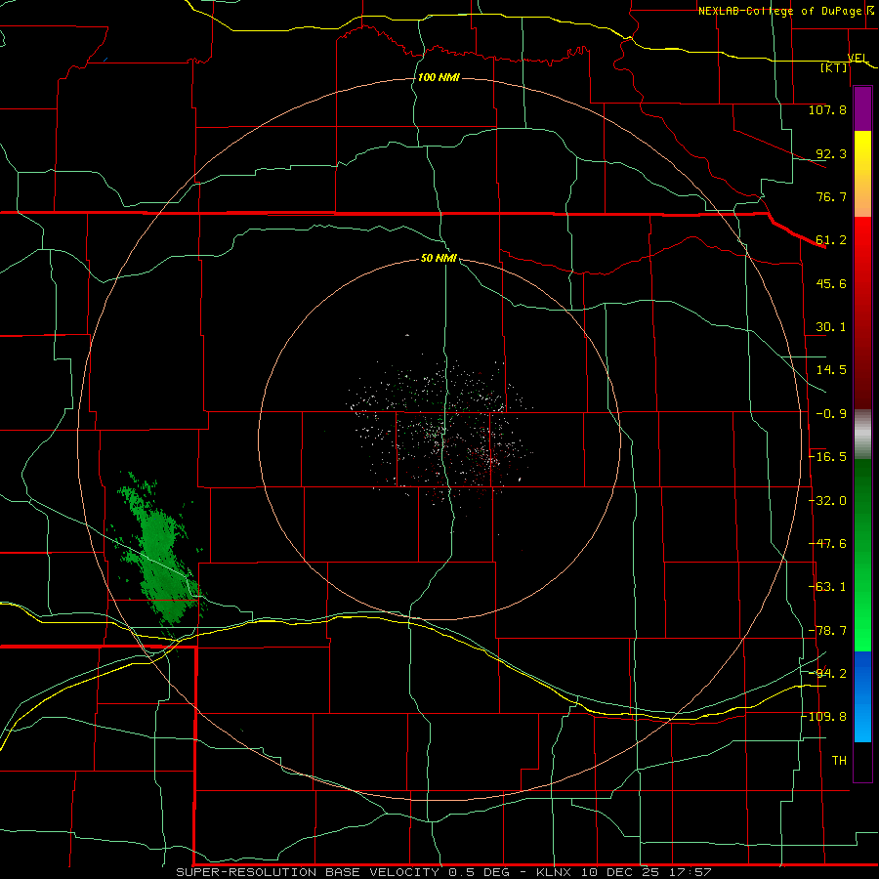Click the yellow-orange band of the velocity scale
The image size is (879, 879).
click(862, 174)
